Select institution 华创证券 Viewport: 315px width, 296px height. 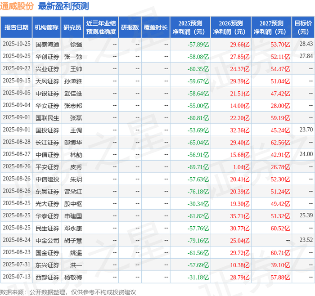point(47,57)
